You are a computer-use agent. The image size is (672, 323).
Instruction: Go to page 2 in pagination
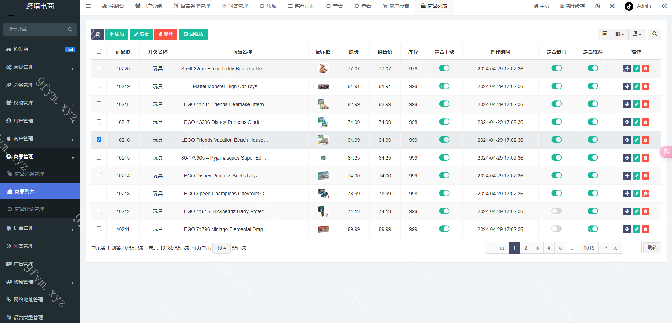(526, 248)
